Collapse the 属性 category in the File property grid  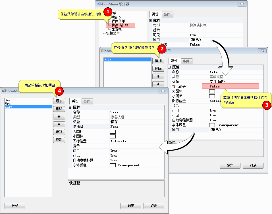(x=170, y=67)
